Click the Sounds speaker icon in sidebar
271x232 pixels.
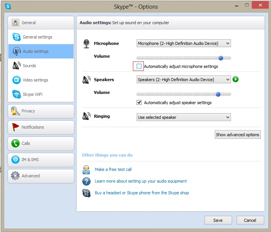tap(17, 66)
